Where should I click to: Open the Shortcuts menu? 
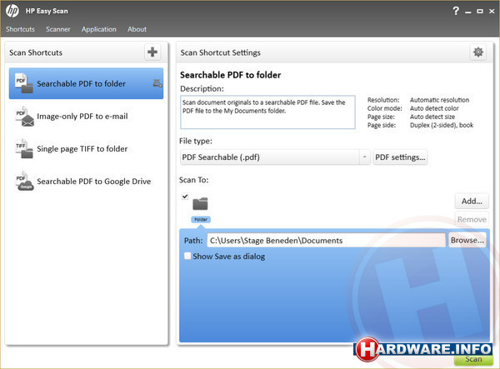pyautogui.click(x=20, y=29)
